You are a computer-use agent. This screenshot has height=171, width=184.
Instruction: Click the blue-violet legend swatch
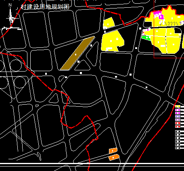(178, 116)
